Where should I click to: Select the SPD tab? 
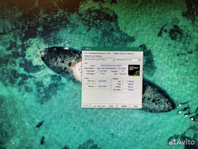109,54
